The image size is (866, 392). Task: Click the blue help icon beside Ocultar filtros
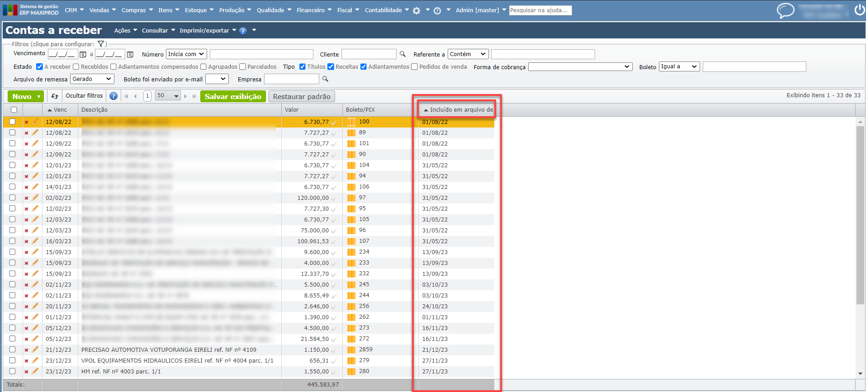(114, 96)
